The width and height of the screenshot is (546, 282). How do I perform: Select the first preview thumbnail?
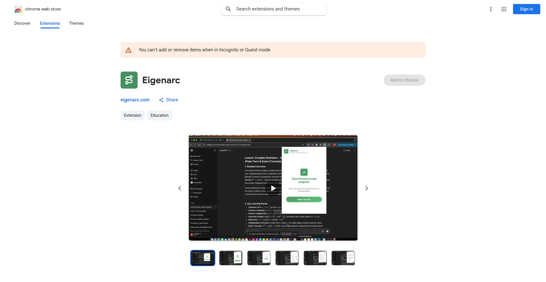coord(203,258)
